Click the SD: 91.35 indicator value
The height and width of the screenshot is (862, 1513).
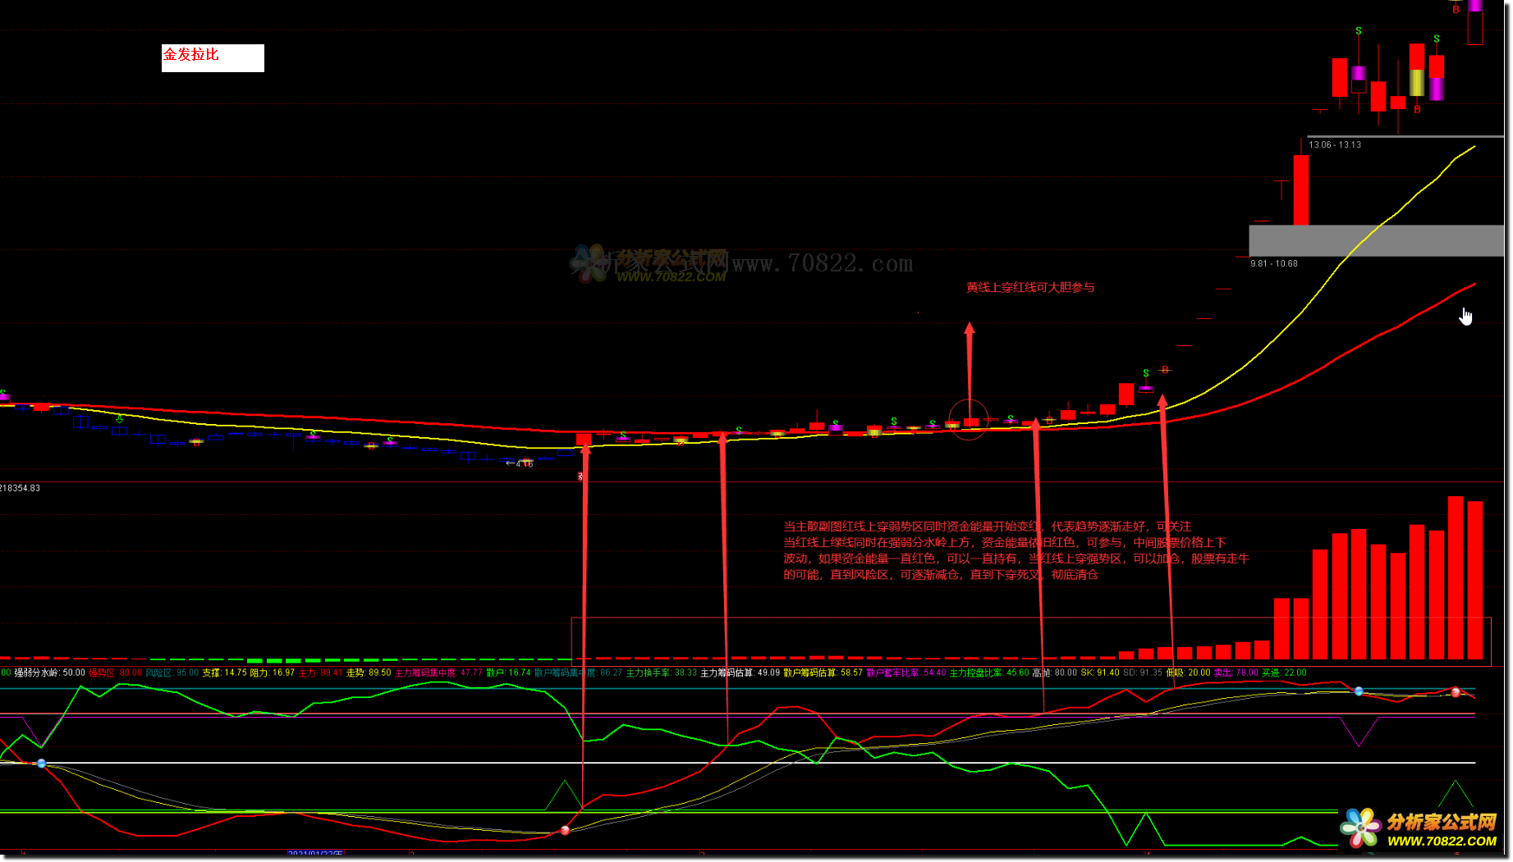[x=1143, y=673]
